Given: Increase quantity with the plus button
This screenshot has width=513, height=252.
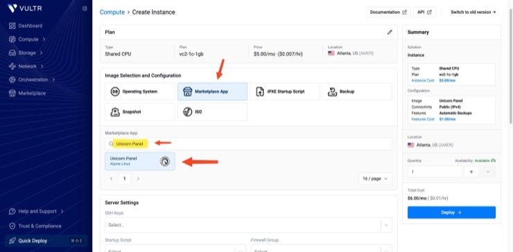Looking at the screenshot, I should 471,172.
